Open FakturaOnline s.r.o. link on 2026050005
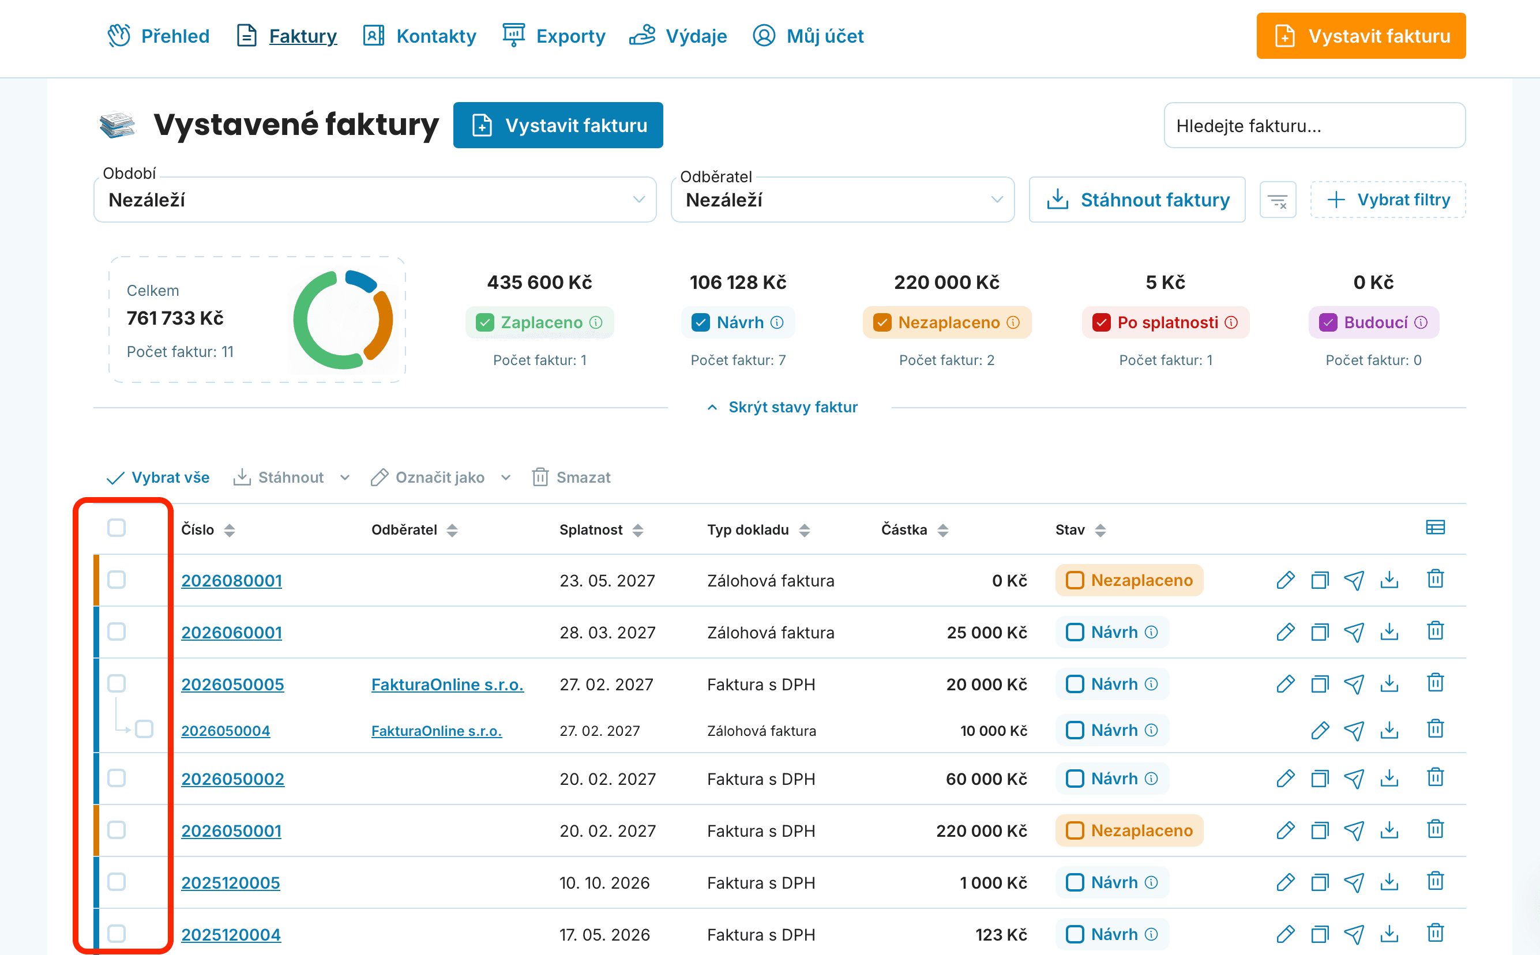Viewport: 1540px width, 955px height. 447,685
